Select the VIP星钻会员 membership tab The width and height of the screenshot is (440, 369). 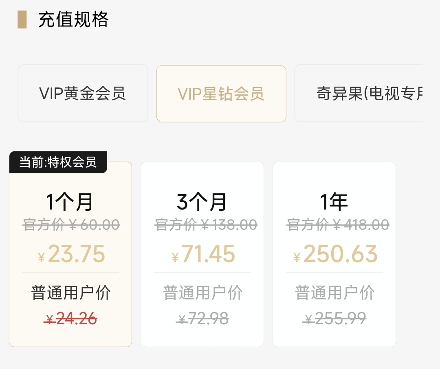tap(221, 94)
